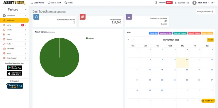218x108 pixels.
Task: Expand the Setup sidebar menu
Action: click(14, 53)
